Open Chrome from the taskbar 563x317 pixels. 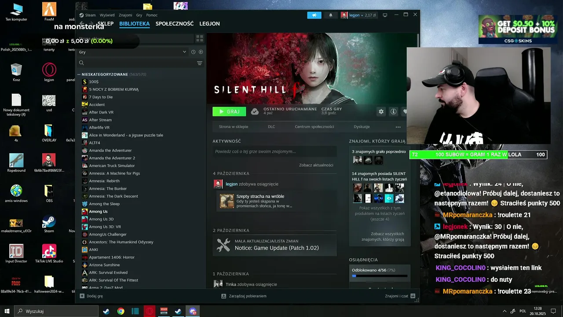(x=121, y=311)
